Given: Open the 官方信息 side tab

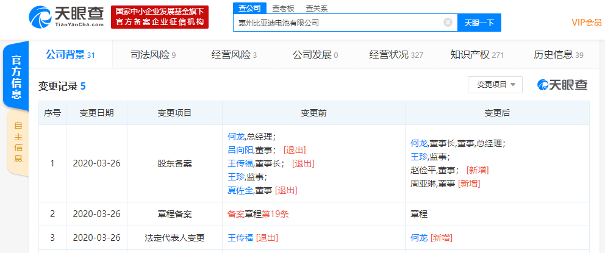Looking at the screenshot, I should (16, 77).
